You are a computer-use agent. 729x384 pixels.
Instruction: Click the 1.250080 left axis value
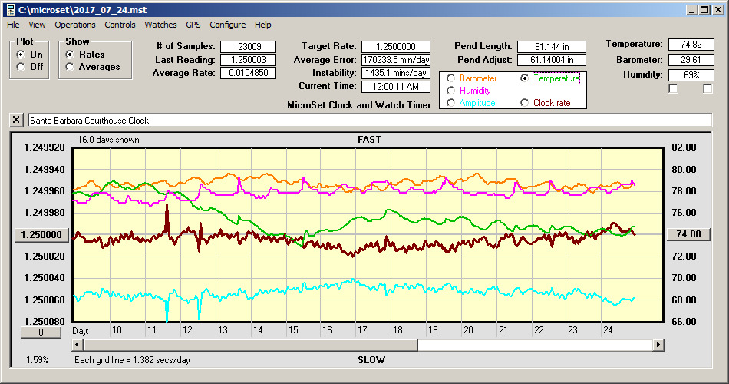pos(45,321)
